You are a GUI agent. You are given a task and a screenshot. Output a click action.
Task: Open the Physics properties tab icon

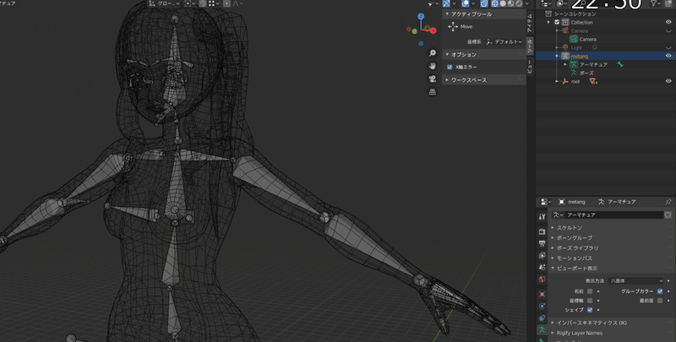click(542, 307)
